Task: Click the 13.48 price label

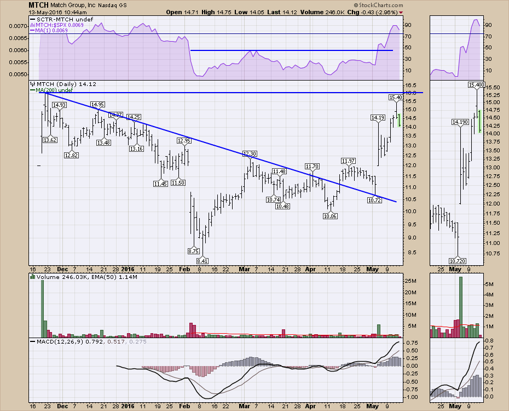Action: [x=103, y=142]
